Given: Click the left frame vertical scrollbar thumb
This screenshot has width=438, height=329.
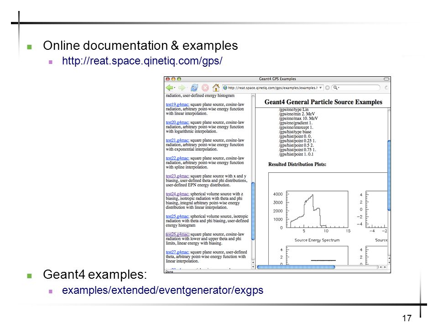Looking at the screenshot, I should (x=253, y=211).
